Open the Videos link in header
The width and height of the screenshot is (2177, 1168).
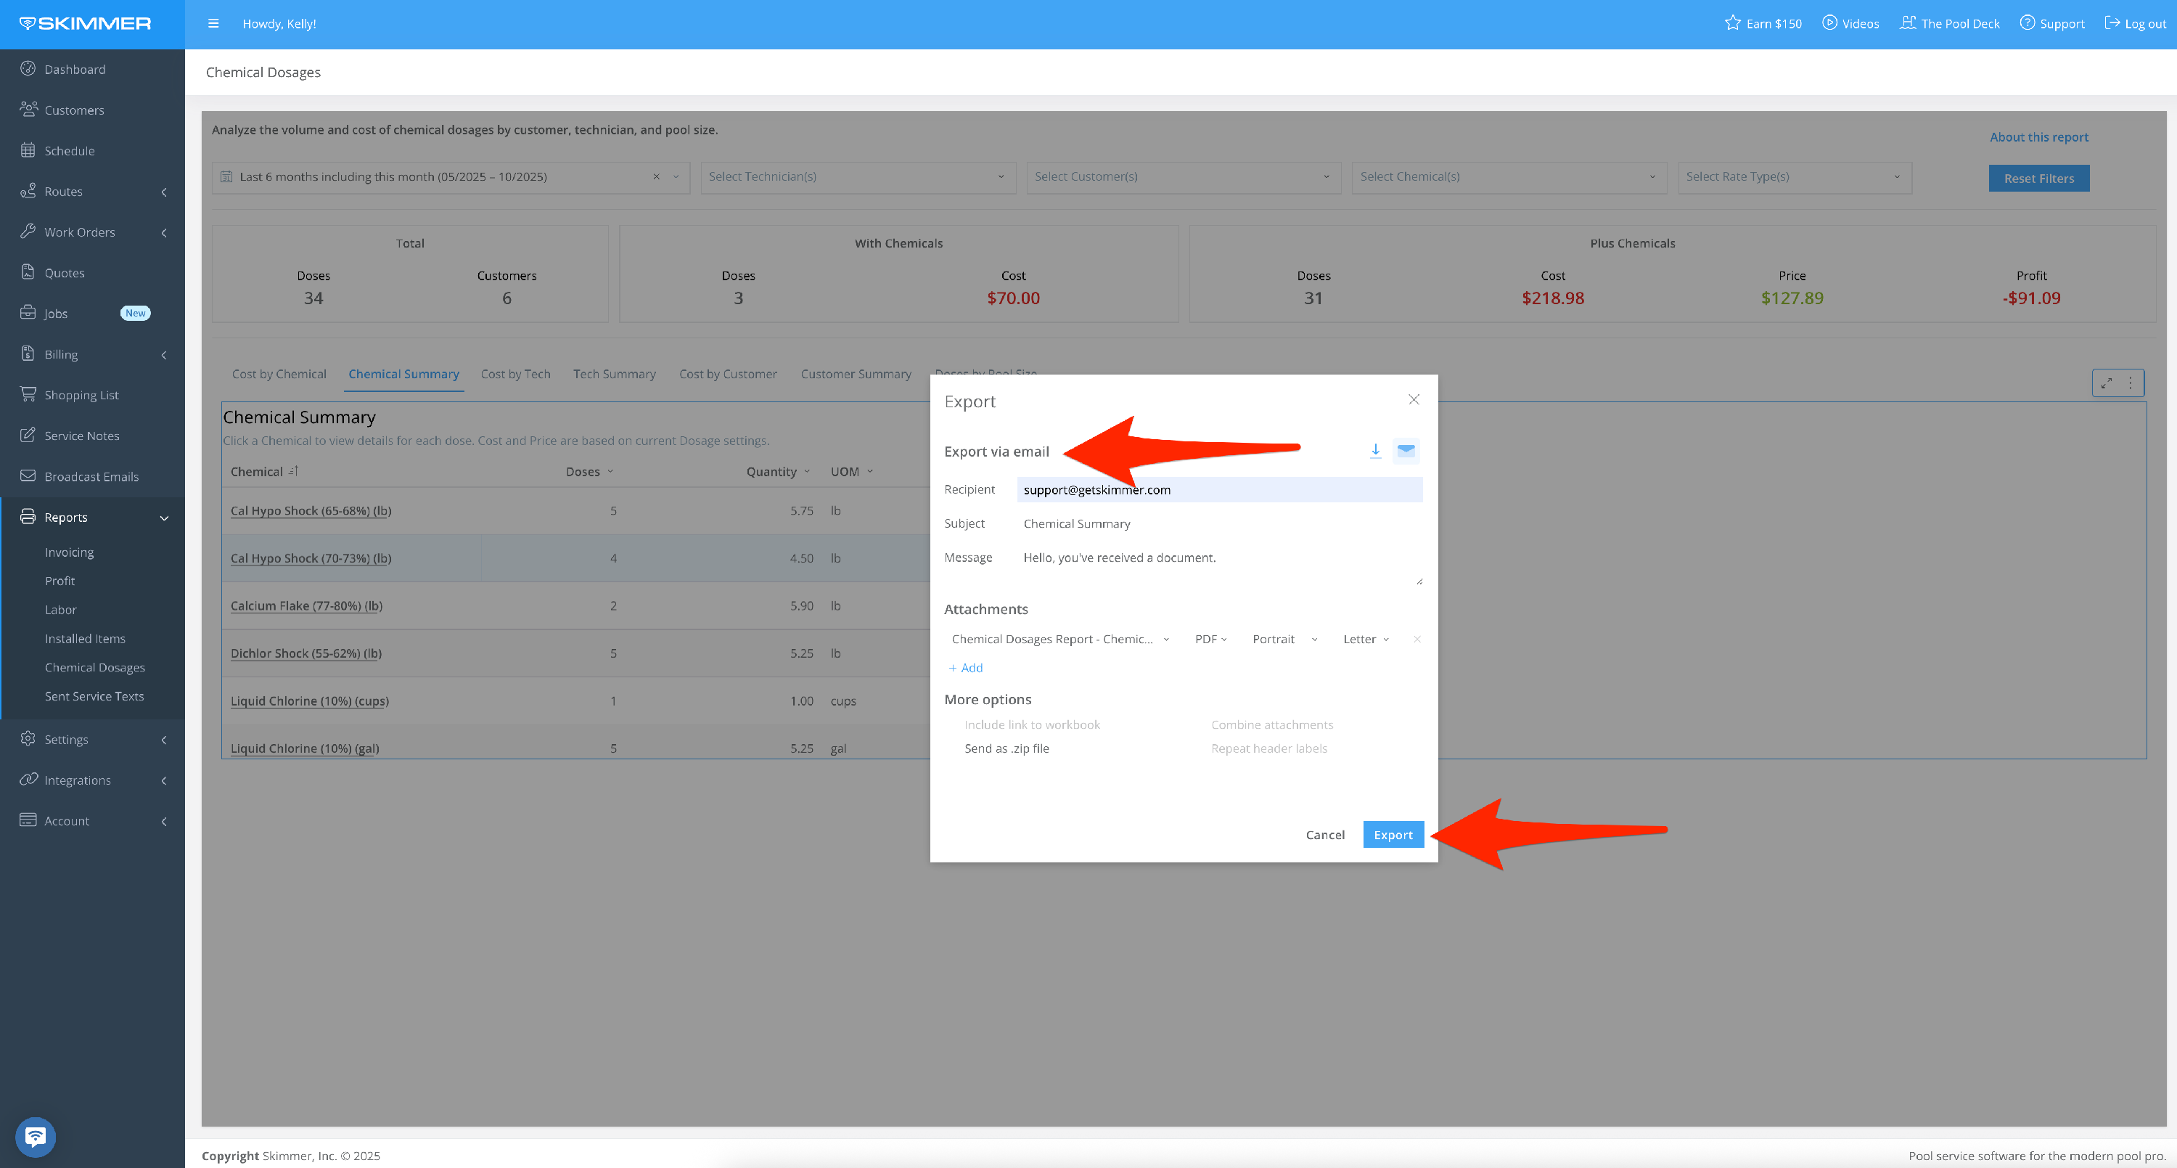point(1850,24)
